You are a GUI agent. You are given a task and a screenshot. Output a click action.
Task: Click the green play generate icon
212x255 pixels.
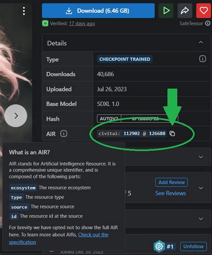(166, 11)
